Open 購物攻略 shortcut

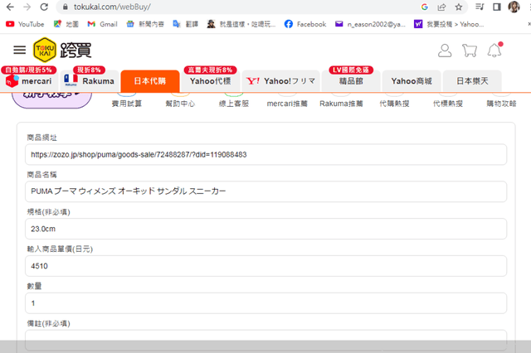[x=501, y=104]
